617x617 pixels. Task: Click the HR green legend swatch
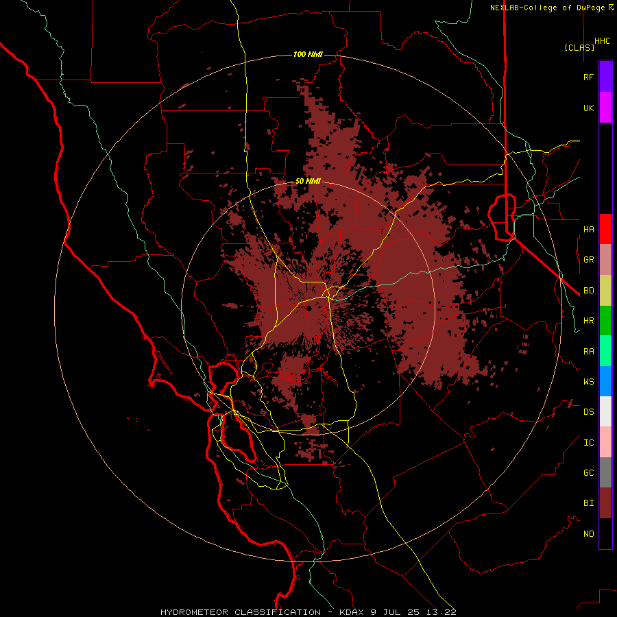pos(605,321)
